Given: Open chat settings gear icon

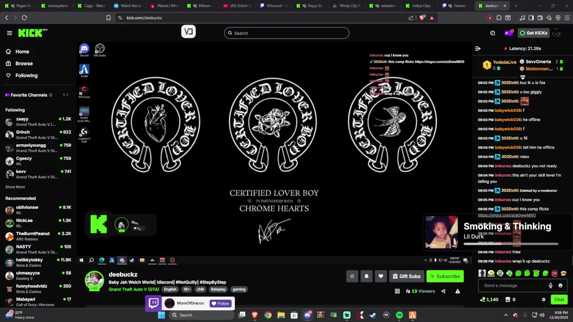Looking at the screenshot, I should point(543,300).
